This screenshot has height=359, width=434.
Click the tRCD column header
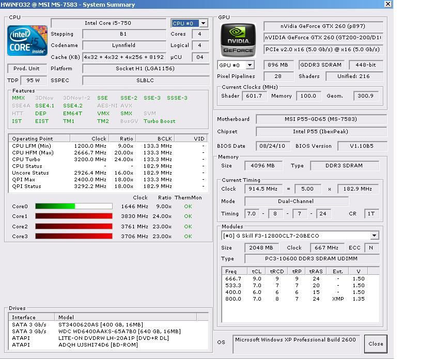click(277, 271)
